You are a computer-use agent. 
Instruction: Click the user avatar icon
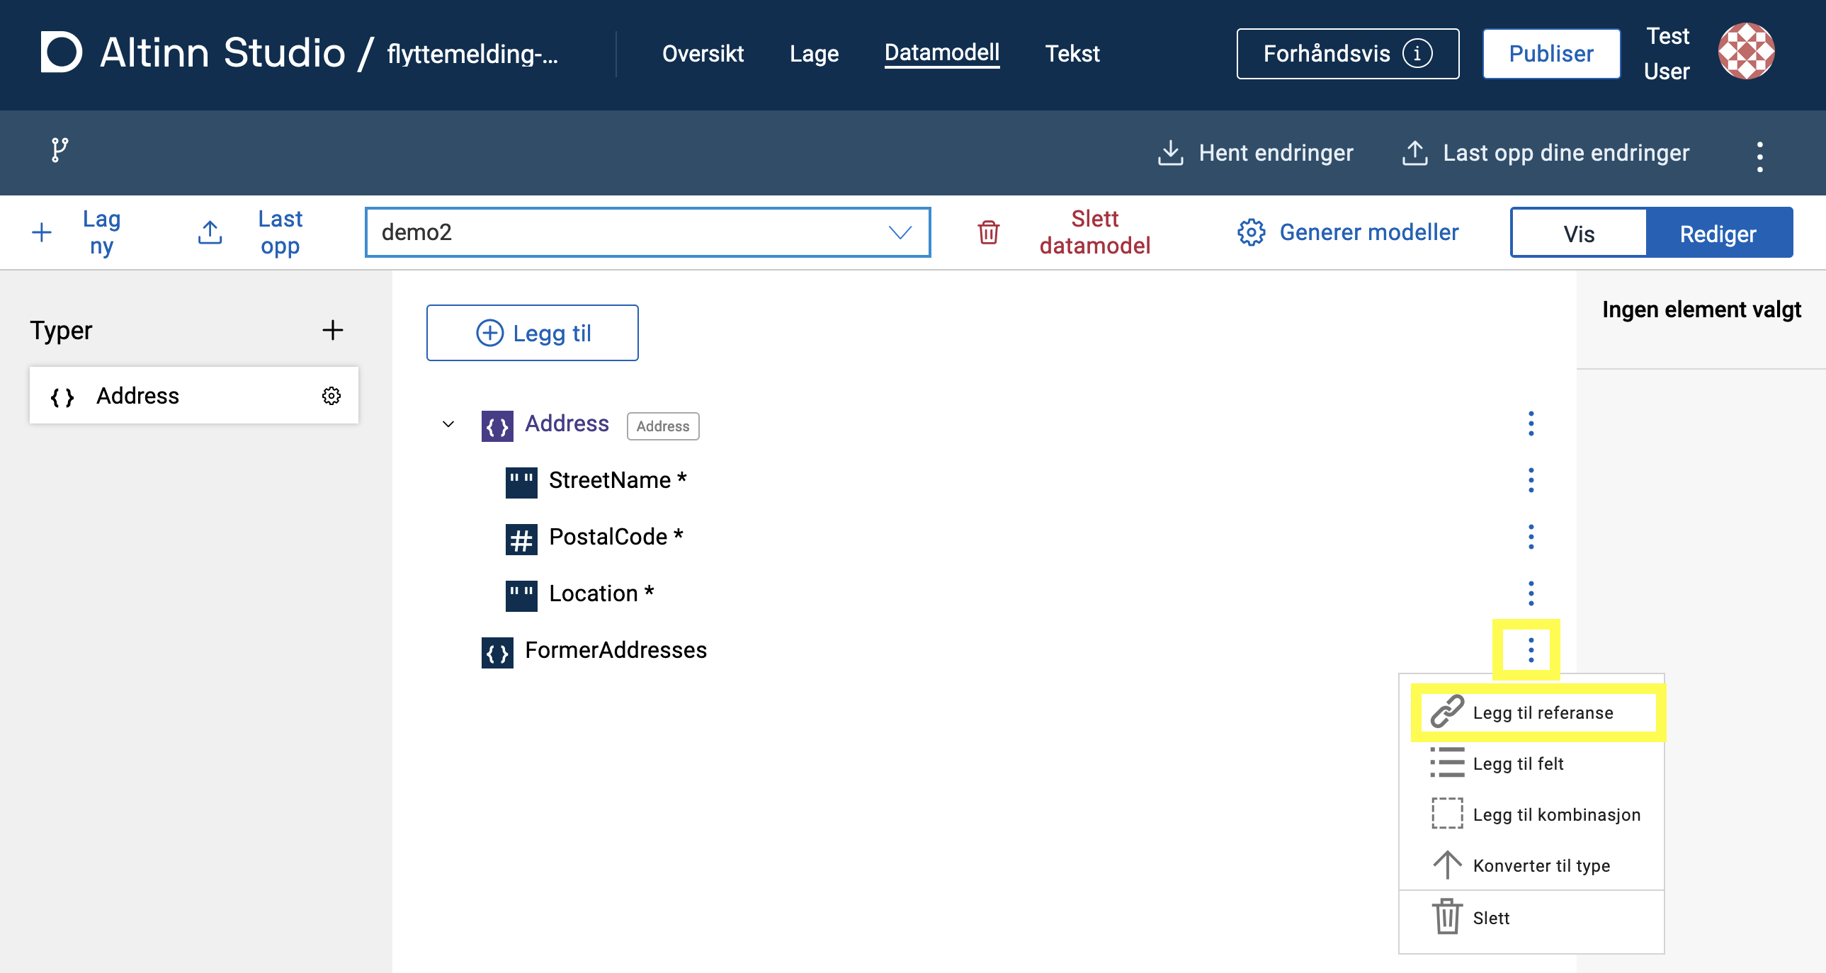pyautogui.click(x=1746, y=52)
